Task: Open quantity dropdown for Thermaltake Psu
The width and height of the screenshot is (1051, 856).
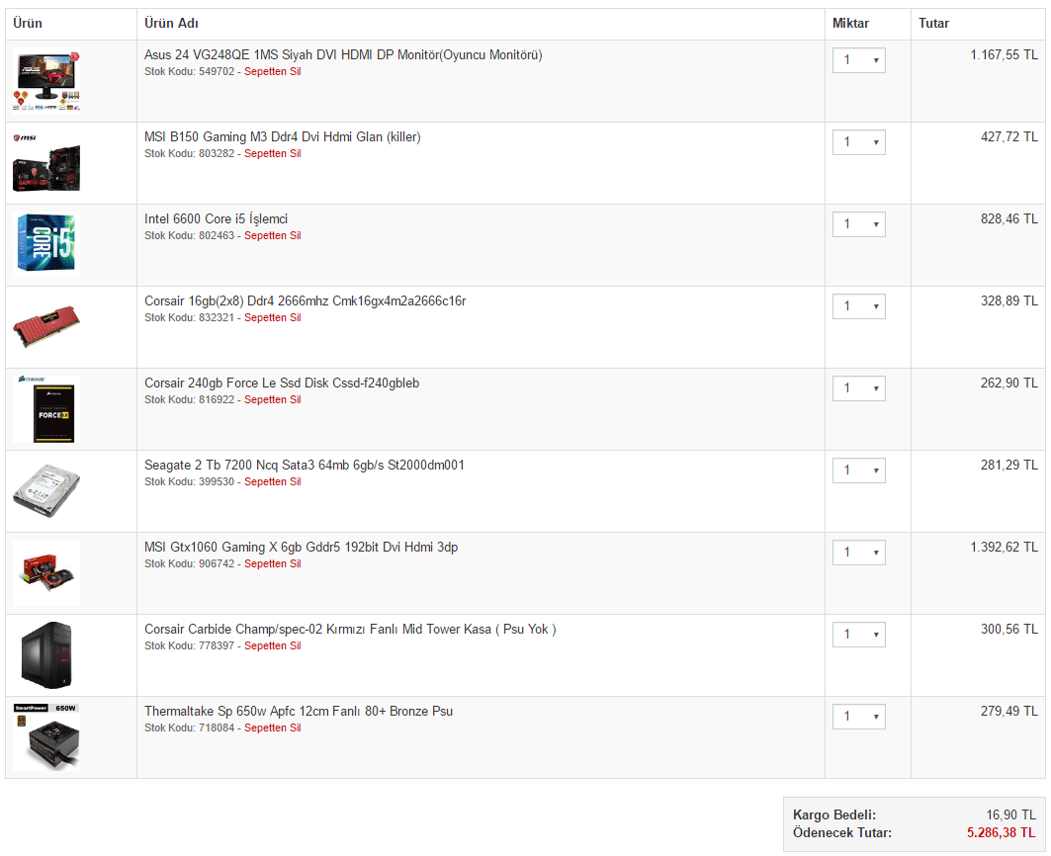Action: pos(858,718)
